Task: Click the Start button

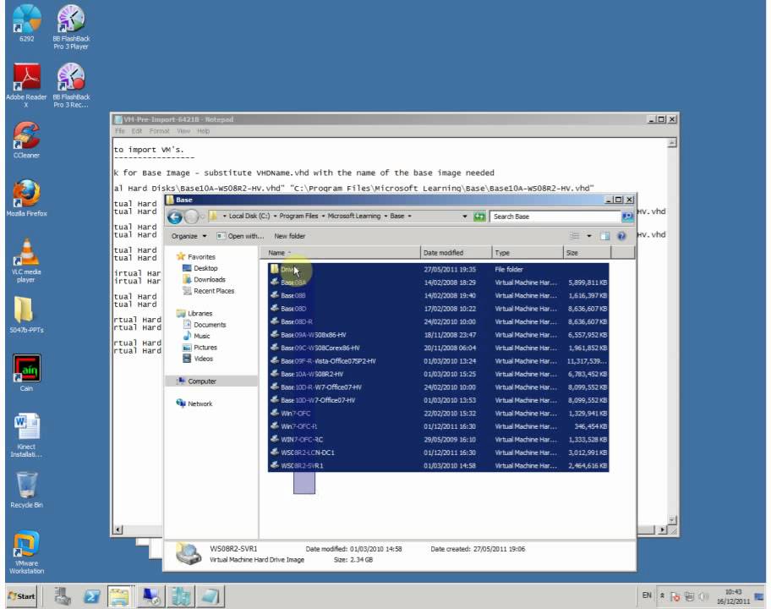Action: pos(22,596)
